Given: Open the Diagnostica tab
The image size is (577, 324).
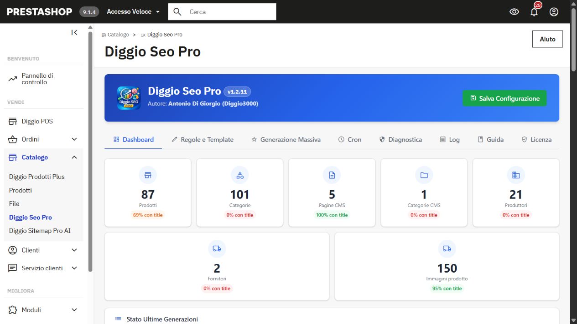Looking at the screenshot, I should pyautogui.click(x=400, y=140).
